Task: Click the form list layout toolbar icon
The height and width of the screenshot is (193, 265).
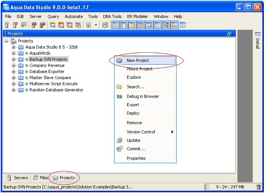Action: click(157, 25)
